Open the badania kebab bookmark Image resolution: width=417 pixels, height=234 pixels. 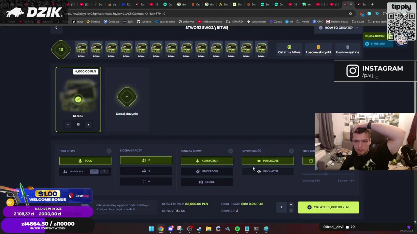337,22
